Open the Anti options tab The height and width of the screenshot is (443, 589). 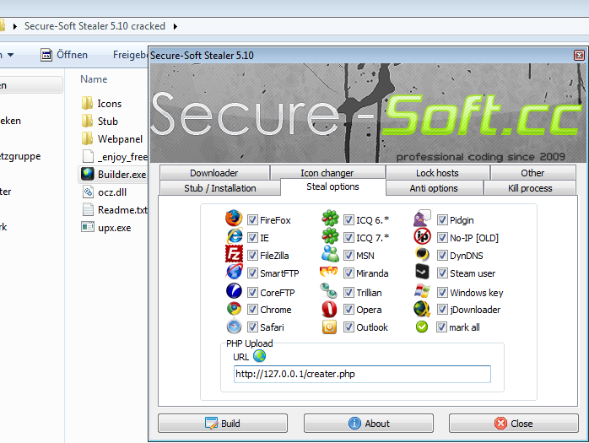click(x=434, y=188)
